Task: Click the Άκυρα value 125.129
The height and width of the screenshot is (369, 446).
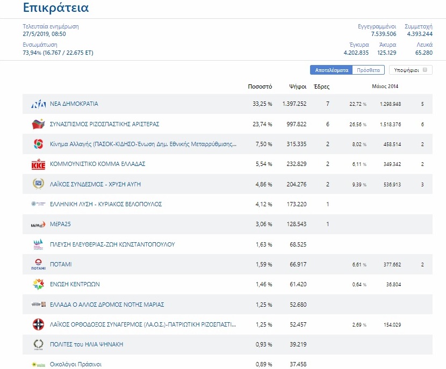Action: [387, 53]
